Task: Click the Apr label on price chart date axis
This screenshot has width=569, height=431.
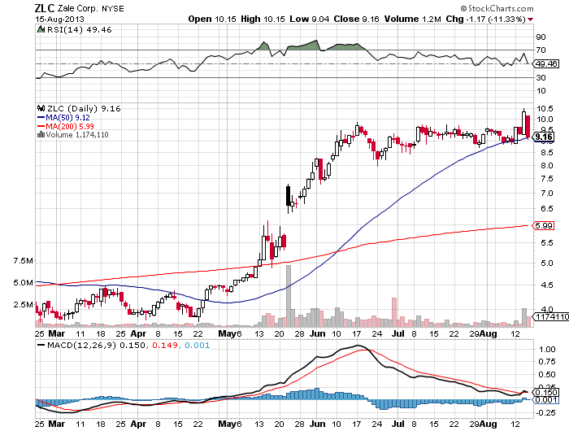Action: pos(138,333)
